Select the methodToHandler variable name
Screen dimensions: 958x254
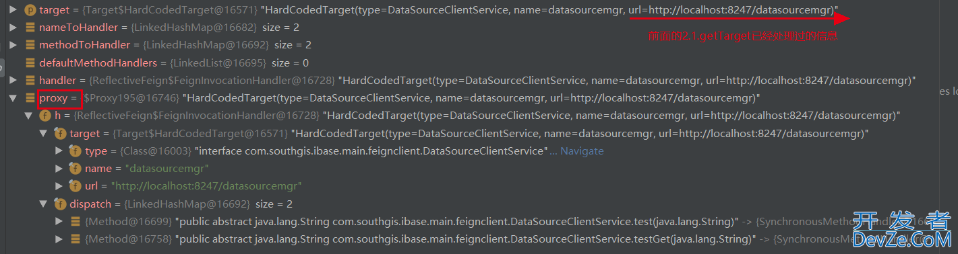pos(84,45)
